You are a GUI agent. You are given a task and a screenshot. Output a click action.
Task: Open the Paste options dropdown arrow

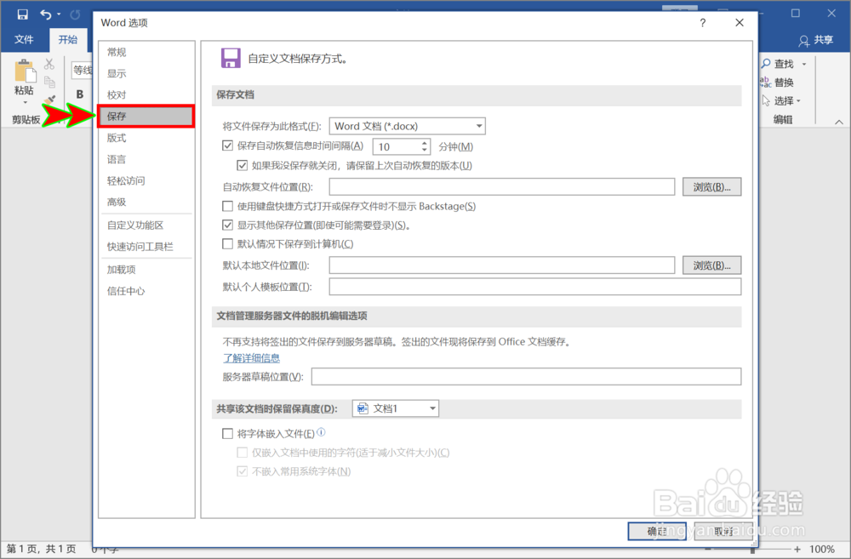[x=25, y=102]
